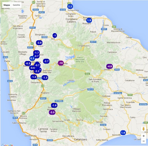
Task: Click the purple -5.9 marker
Action: point(52,112)
